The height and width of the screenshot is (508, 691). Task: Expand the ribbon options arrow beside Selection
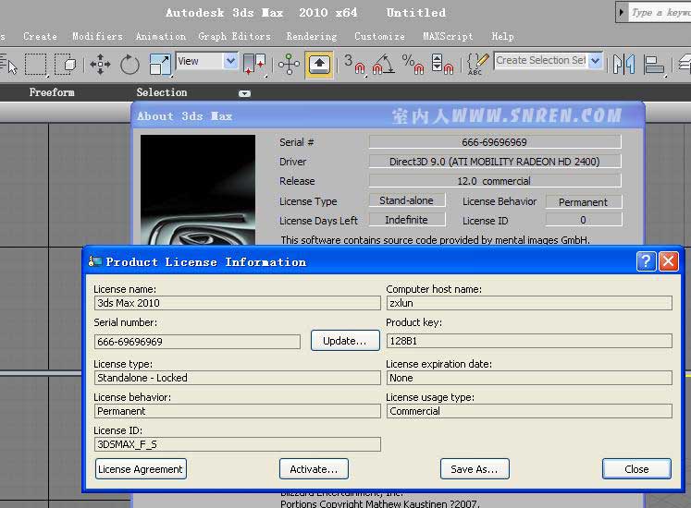tap(244, 93)
